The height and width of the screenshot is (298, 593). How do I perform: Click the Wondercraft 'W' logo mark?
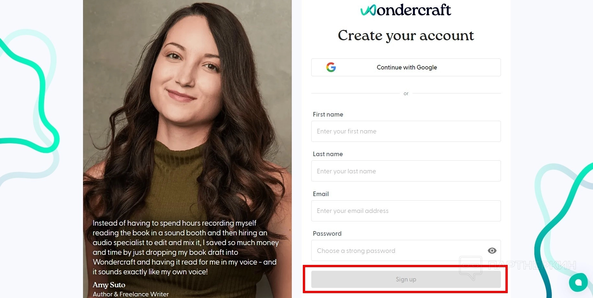click(x=368, y=10)
